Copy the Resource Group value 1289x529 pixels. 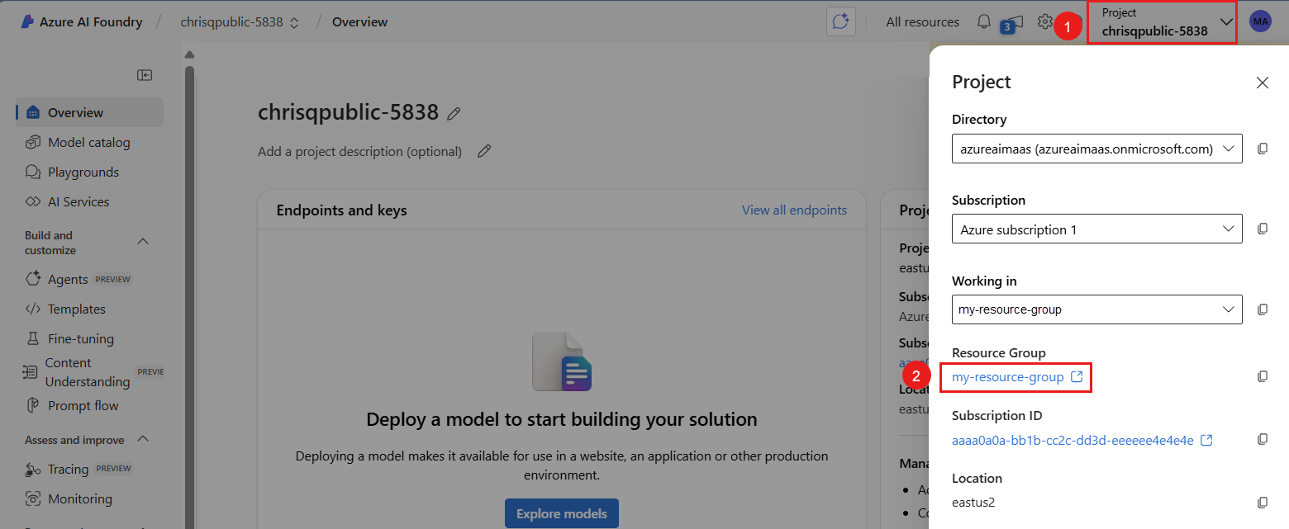(x=1263, y=376)
